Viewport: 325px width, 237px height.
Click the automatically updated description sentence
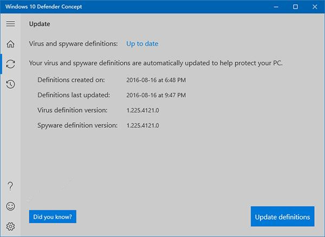(156, 63)
